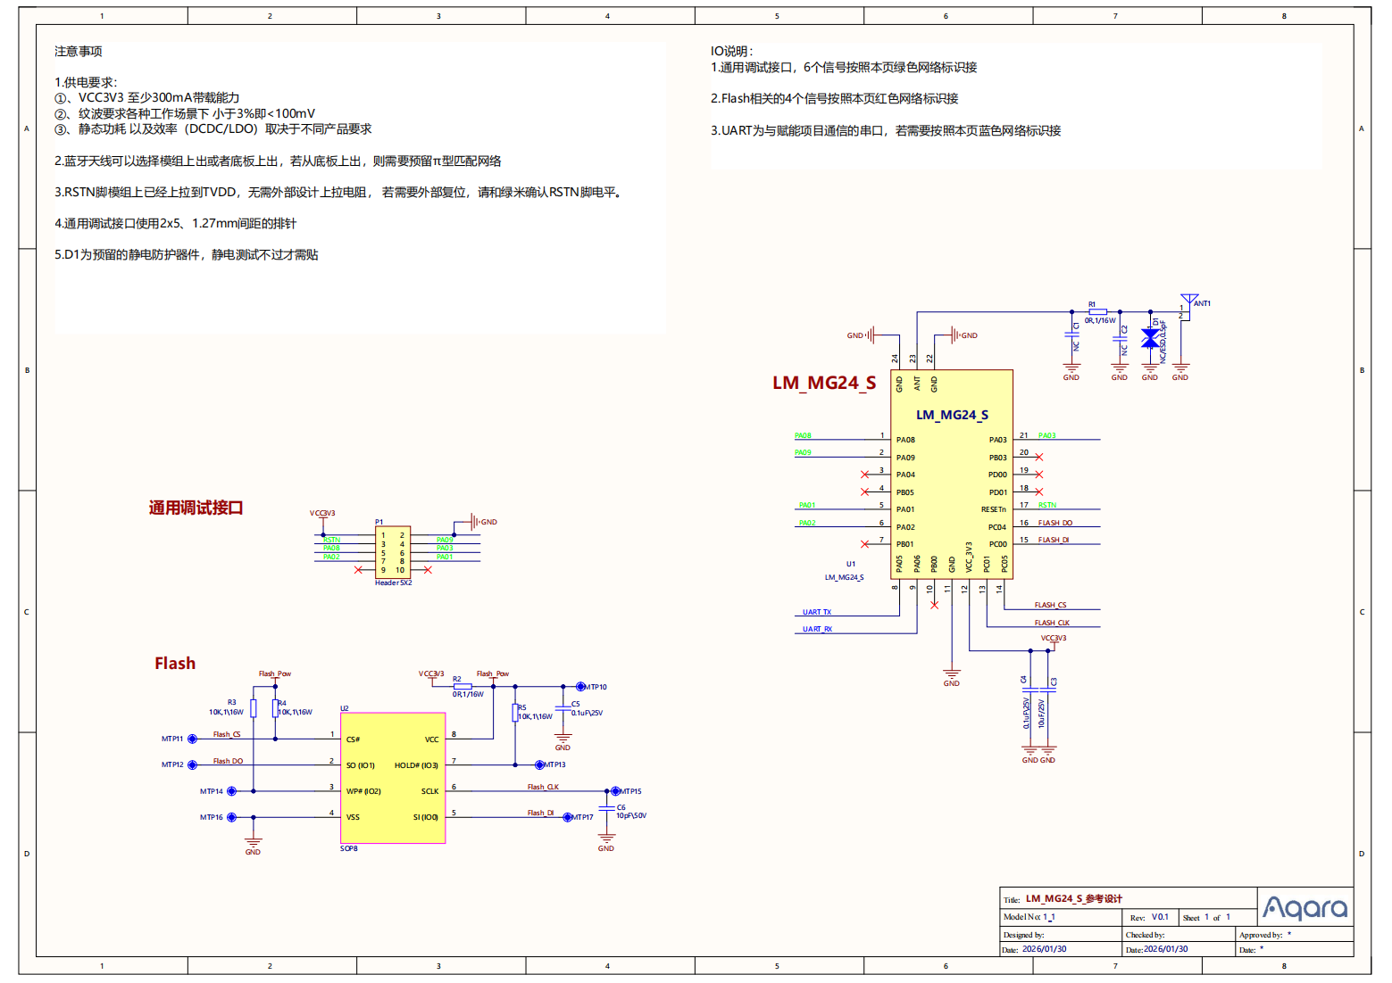
Task: Select the title 'LM_MG24_S 参考设计' field
Action: (x=1073, y=898)
